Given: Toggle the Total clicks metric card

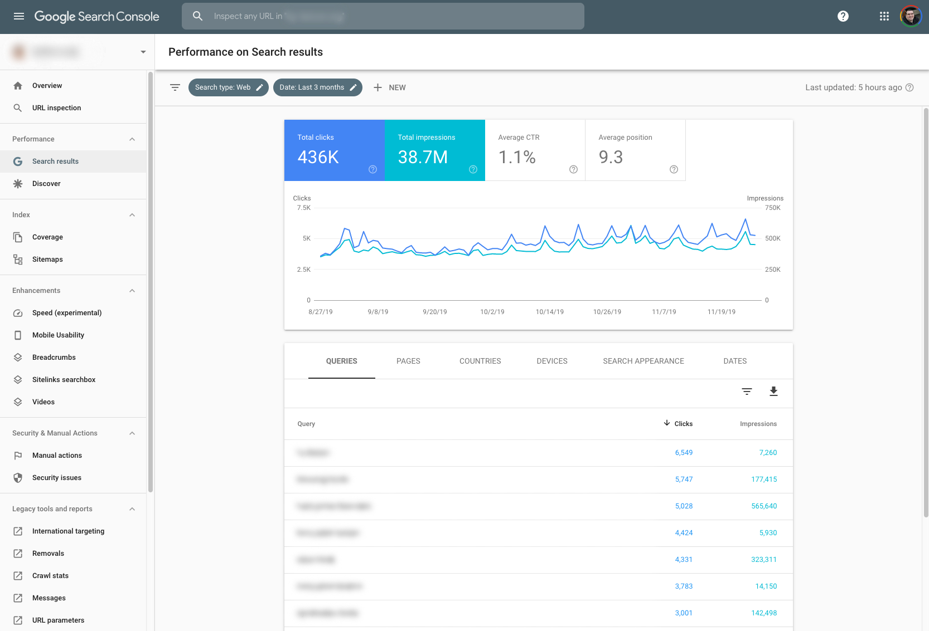Looking at the screenshot, I should click(334, 150).
